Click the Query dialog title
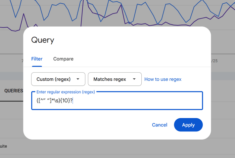Image resolution: width=235 pixels, height=158 pixels. [x=43, y=40]
